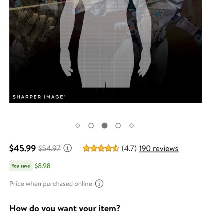Click the second gold rating star
Screen dimensions: 211x211
(x=94, y=148)
